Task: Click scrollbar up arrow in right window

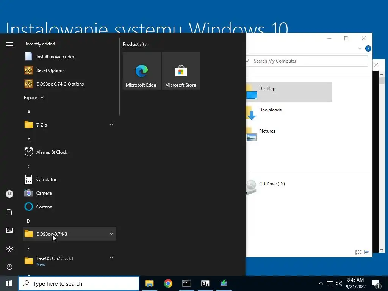Action: 382,74
